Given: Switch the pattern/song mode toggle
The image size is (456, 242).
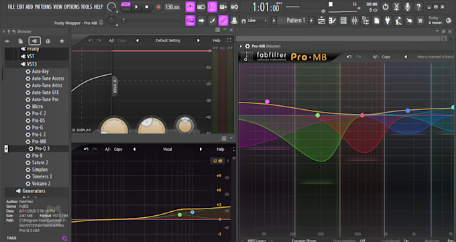Looking at the screenshot, I should [x=125, y=7].
